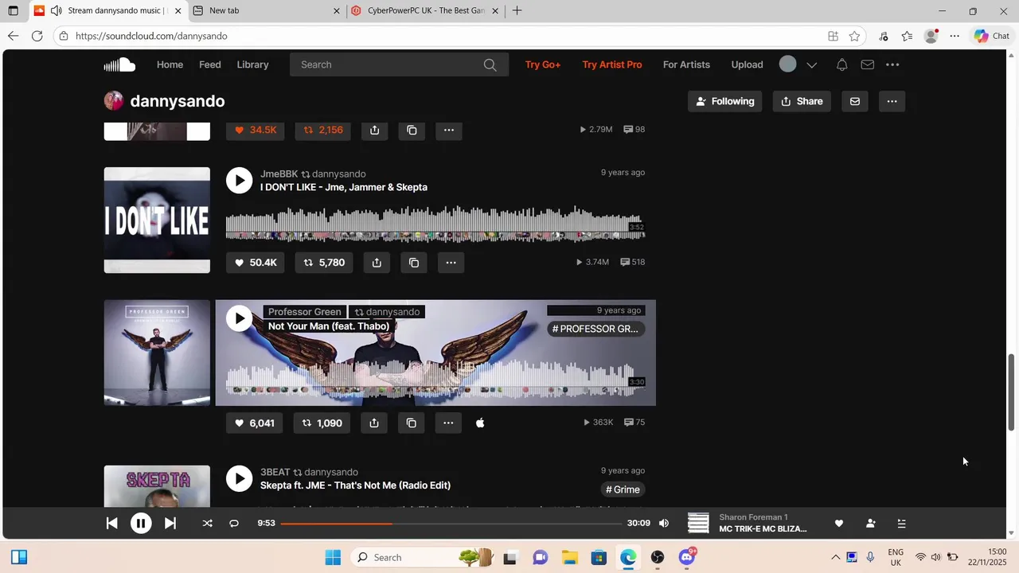Copy link of the 34.5K likes track
Viewport: 1019px width, 573px height.
pyautogui.click(x=412, y=130)
